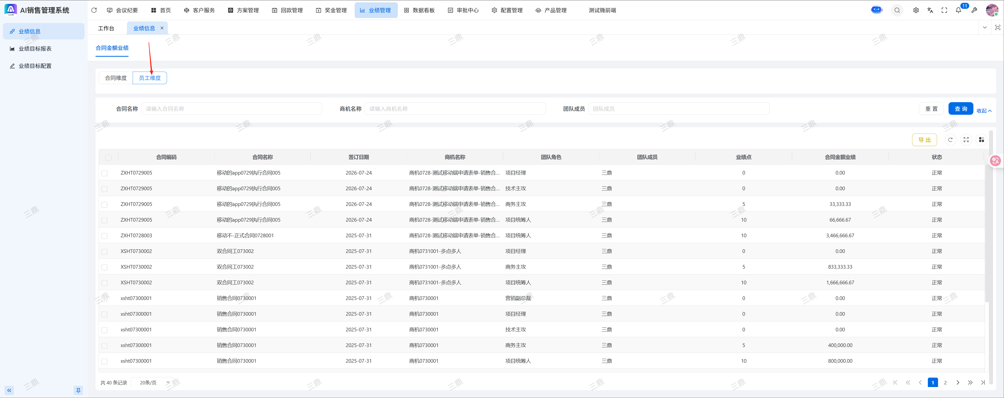Screen dimensions: 1004x398
Task: Check row for contract ZXHT0728003
Action: pos(104,236)
